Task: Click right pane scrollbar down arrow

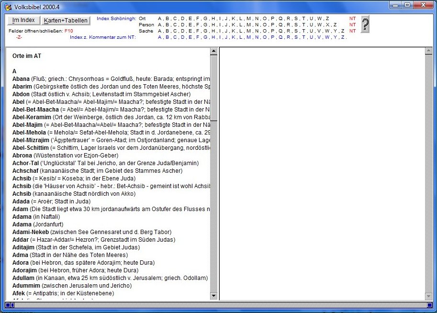Action: point(428,296)
